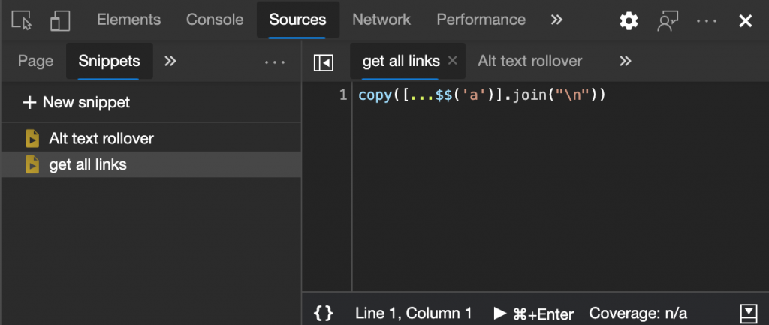
Task: Click the Coverage: n/a status text
Action: coord(638,313)
